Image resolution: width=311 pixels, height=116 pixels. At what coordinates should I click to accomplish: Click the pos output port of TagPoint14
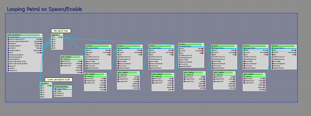click(x=82, y=61)
